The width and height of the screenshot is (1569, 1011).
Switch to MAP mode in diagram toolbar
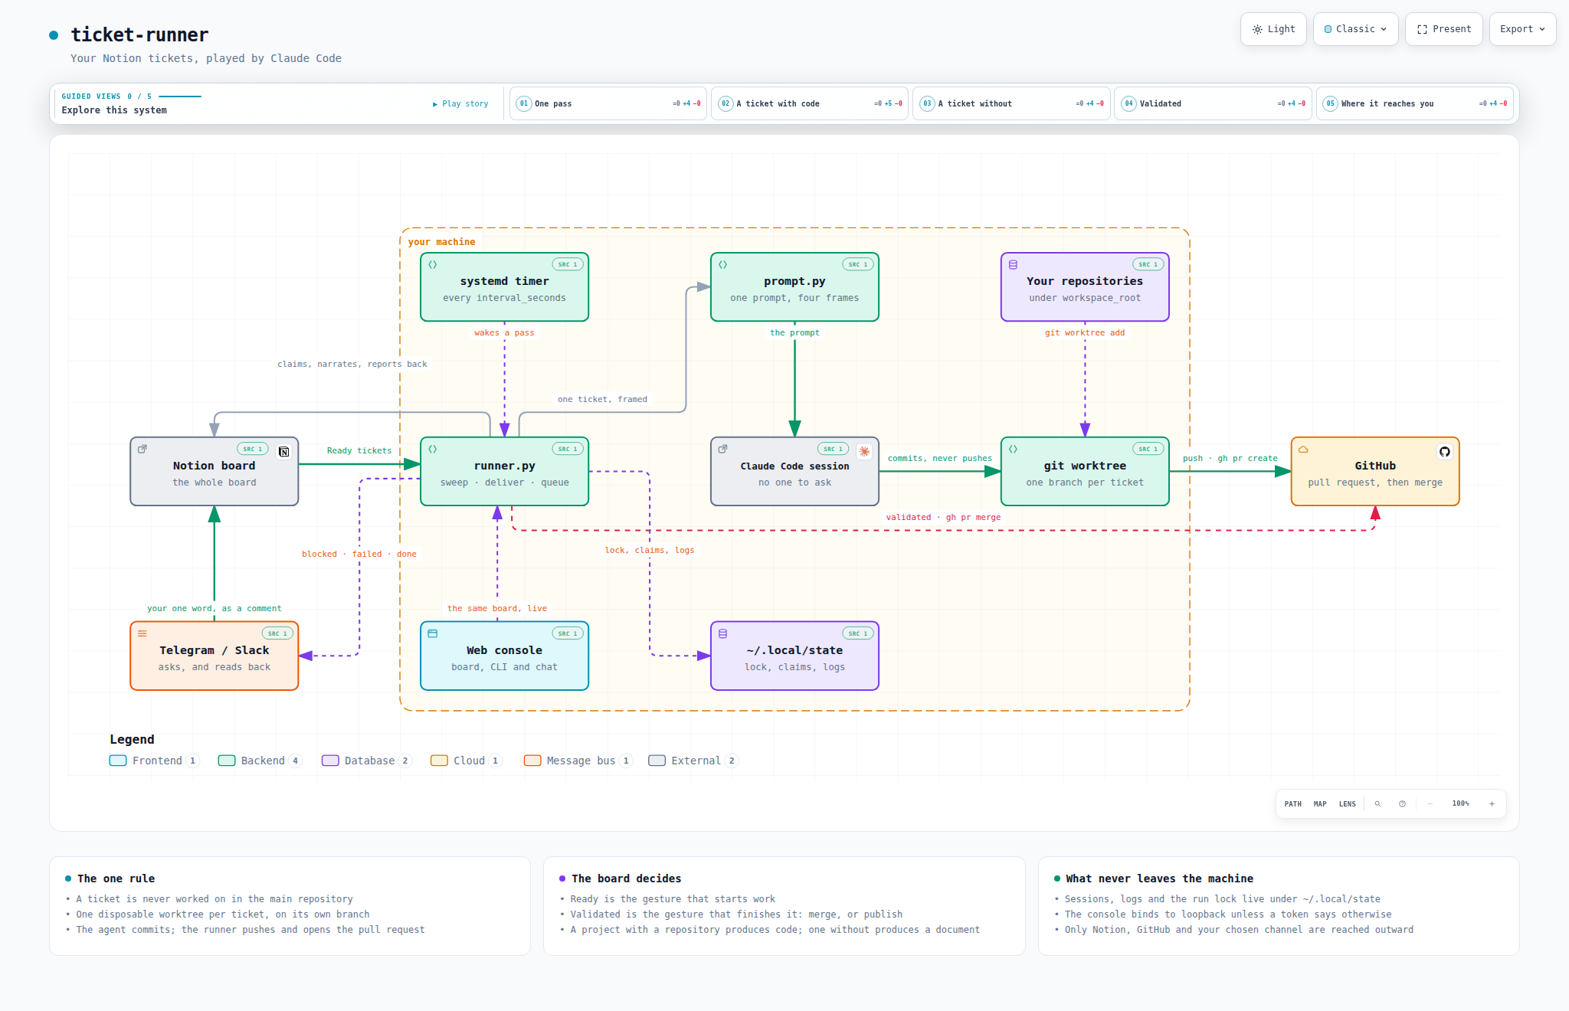[1320, 803]
